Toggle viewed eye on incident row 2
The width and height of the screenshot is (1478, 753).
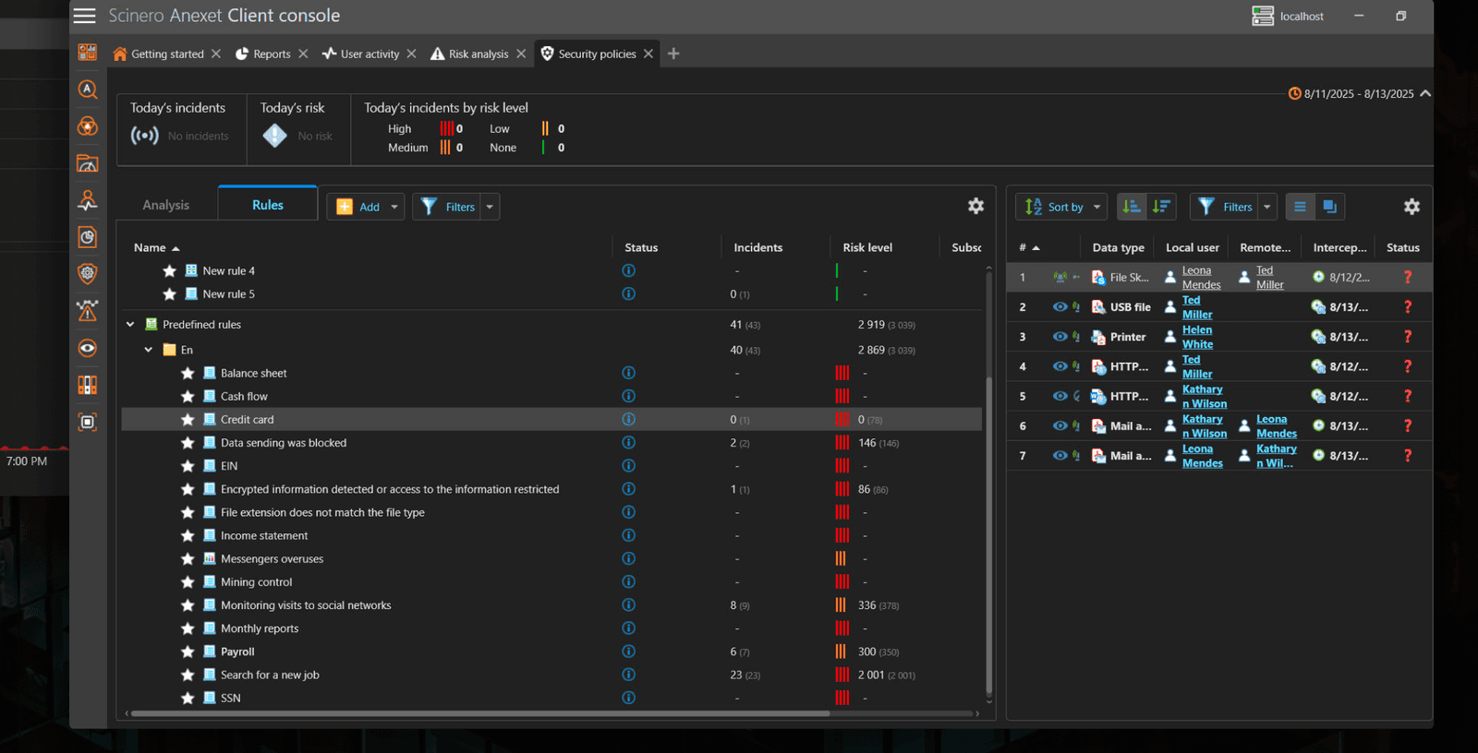(x=1060, y=306)
